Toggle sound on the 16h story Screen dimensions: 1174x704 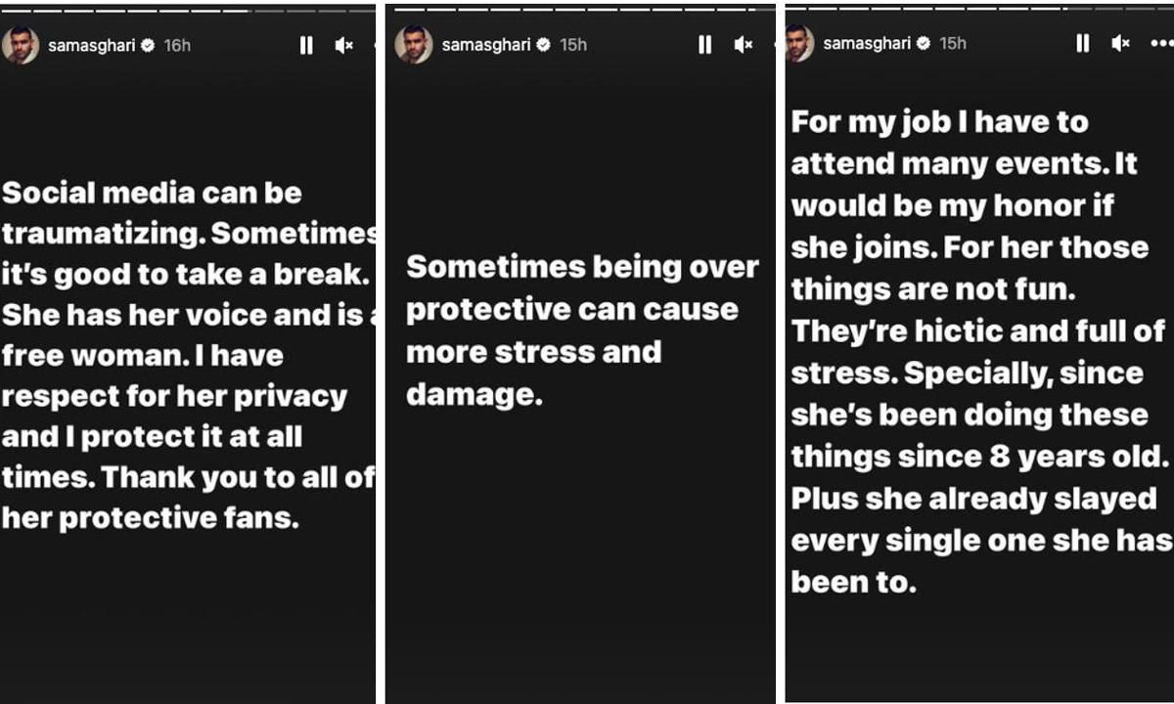pos(343,45)
